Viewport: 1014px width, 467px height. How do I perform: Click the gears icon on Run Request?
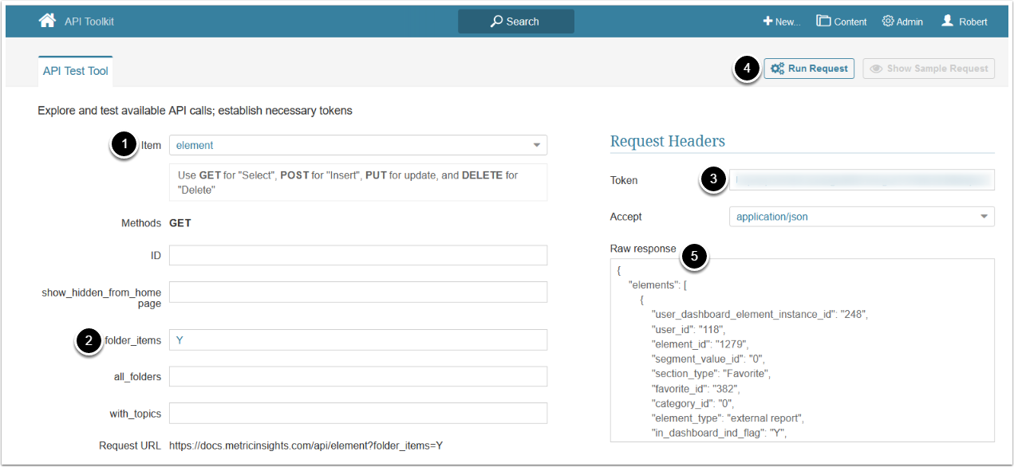coord(778,69)
